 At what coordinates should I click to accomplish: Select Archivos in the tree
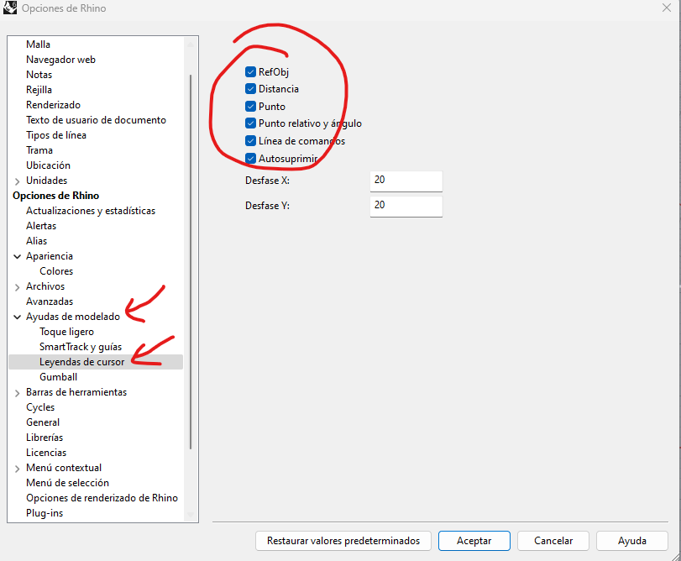click(x=45, y=286)
